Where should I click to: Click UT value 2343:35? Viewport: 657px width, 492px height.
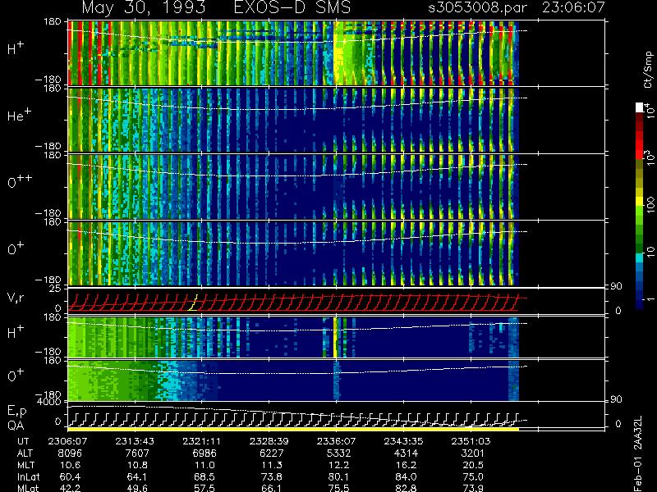point(404,441)
